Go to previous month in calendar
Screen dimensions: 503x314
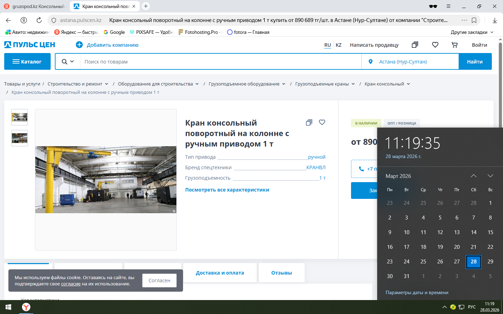473,176
